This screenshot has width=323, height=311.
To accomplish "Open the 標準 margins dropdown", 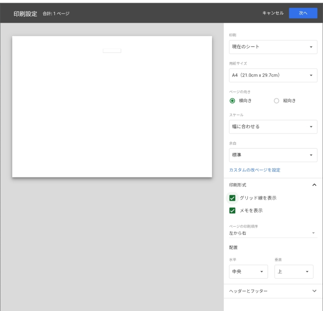I will pyautogui.click(x=273, y=155).
